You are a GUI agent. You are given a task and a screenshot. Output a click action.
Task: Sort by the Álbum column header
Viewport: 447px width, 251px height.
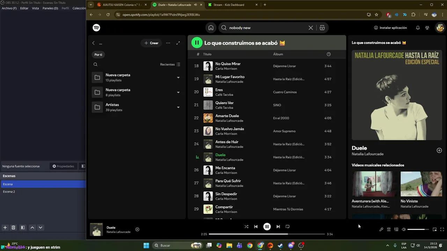(278, 54)
